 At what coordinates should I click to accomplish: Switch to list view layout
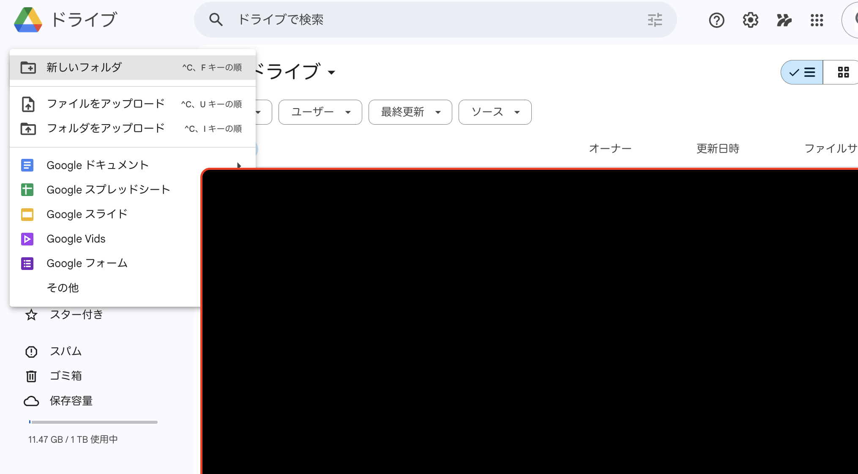(x=802, y=72)
